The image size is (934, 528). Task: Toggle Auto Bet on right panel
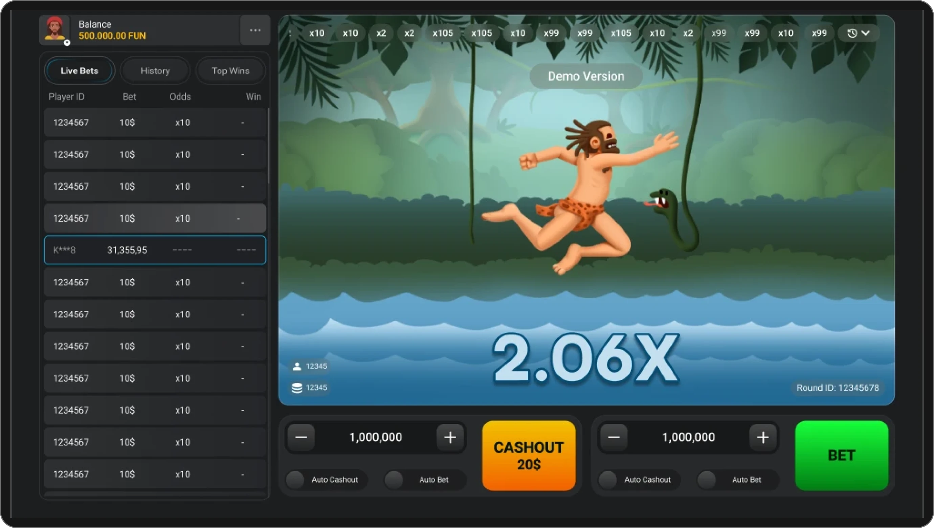(707, 480)
